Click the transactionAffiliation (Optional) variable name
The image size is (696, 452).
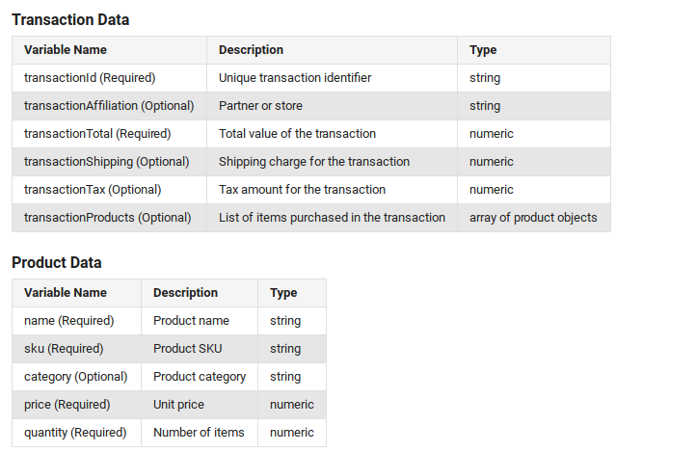point(109,106)
